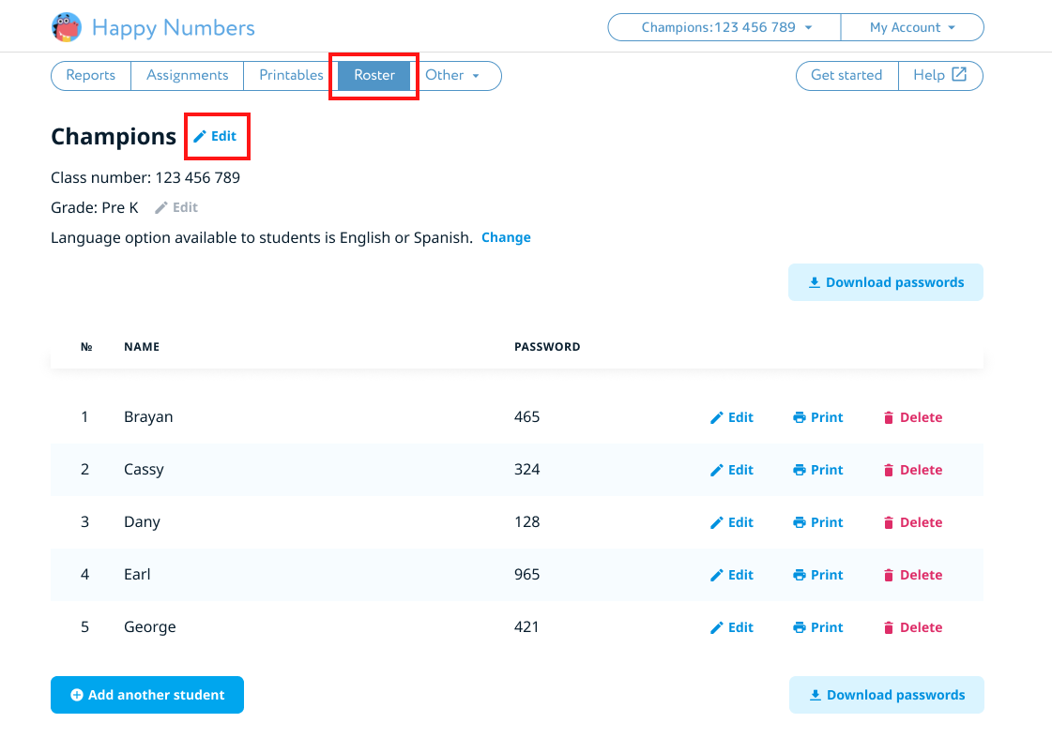Switch to the Reports tab
Screen dimensions: 1052x738
point(91,75)
